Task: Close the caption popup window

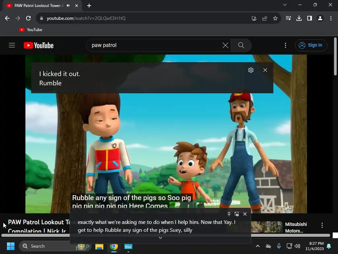Action: coord(245,214)
